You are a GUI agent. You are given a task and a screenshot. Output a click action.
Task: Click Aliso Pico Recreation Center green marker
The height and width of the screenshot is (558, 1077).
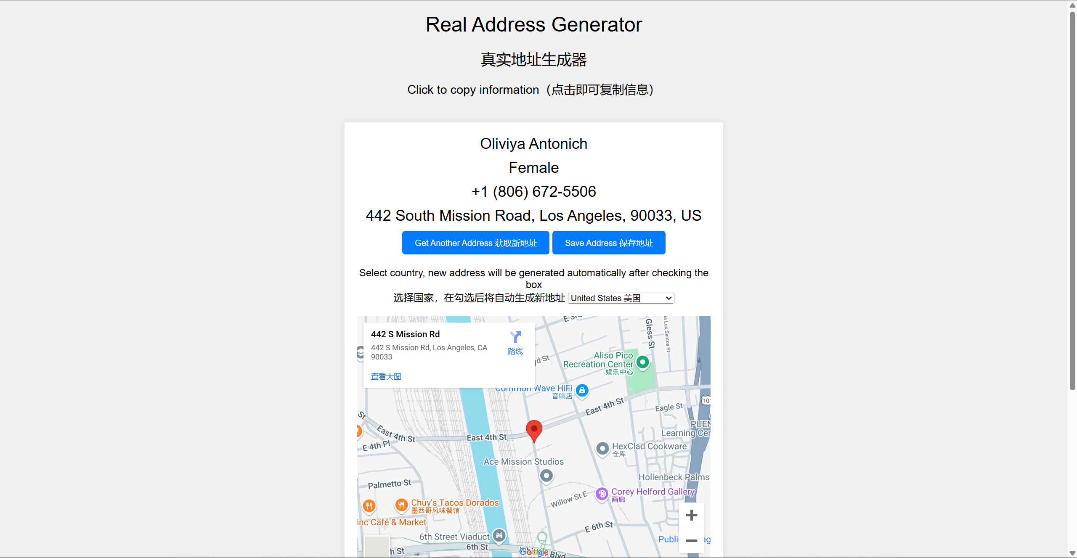(x=642, y=362)
